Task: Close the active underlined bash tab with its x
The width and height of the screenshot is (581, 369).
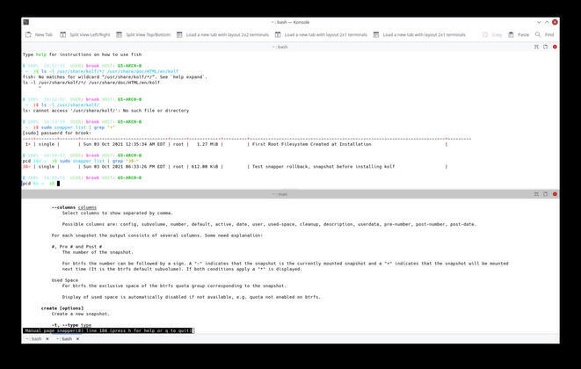Action: pyautogui.click(x=77, y=339)
